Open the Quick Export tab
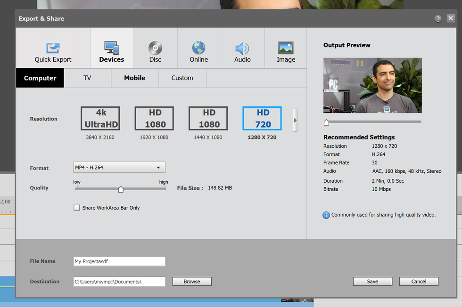The width and height of the screenshot is (462, 307). point(53,48)
